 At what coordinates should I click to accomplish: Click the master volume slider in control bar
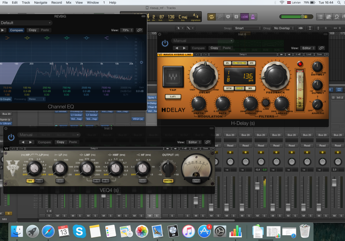(x=296, y=17)
